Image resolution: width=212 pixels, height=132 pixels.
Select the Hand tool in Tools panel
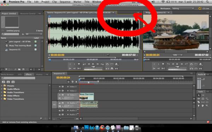pyautogui.click(x=203, y=106)
